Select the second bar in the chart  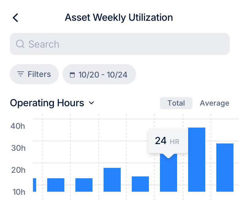click(x=56, y=185)
